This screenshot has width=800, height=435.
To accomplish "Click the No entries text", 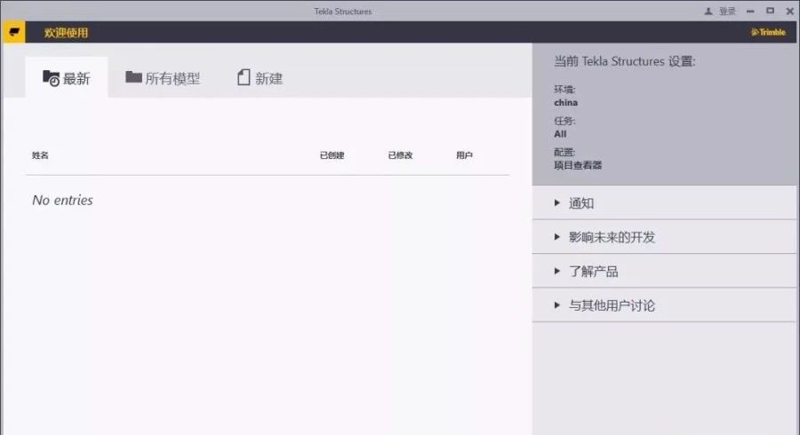I will (63, 200).
